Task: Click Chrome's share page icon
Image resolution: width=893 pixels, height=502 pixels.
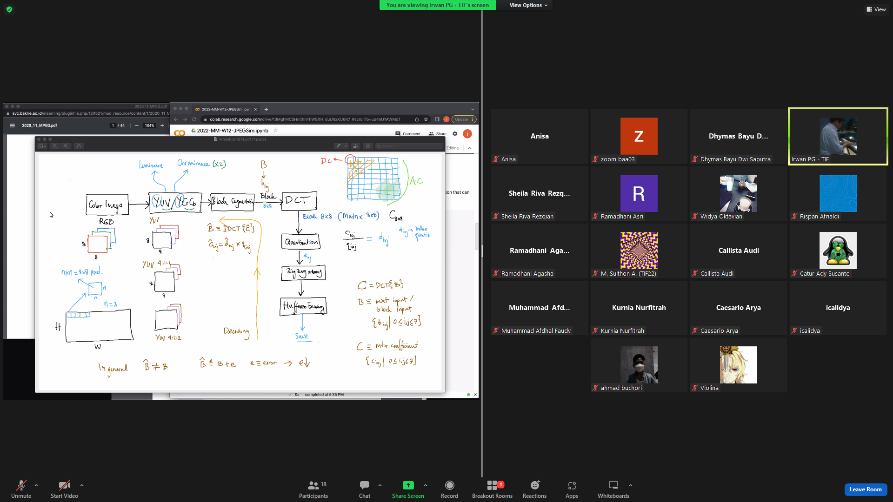Action: click(417, 119)
